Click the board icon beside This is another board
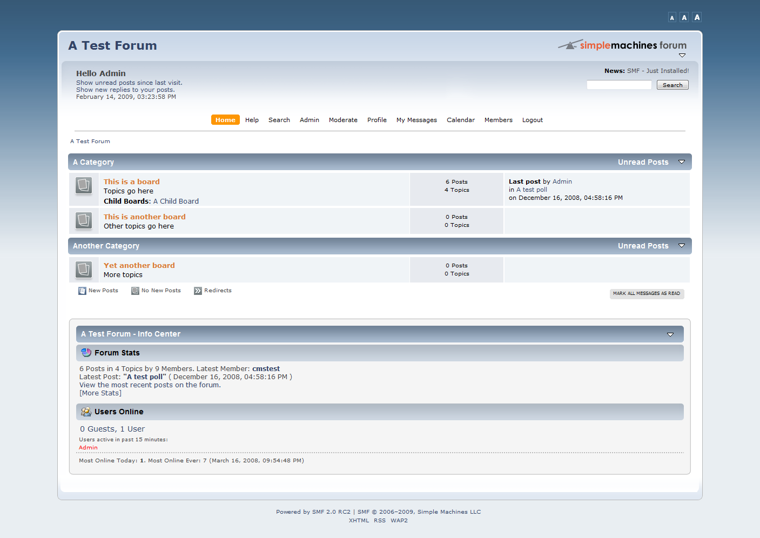The width and height of the screenshot is (760, 538). click(84, 220)
